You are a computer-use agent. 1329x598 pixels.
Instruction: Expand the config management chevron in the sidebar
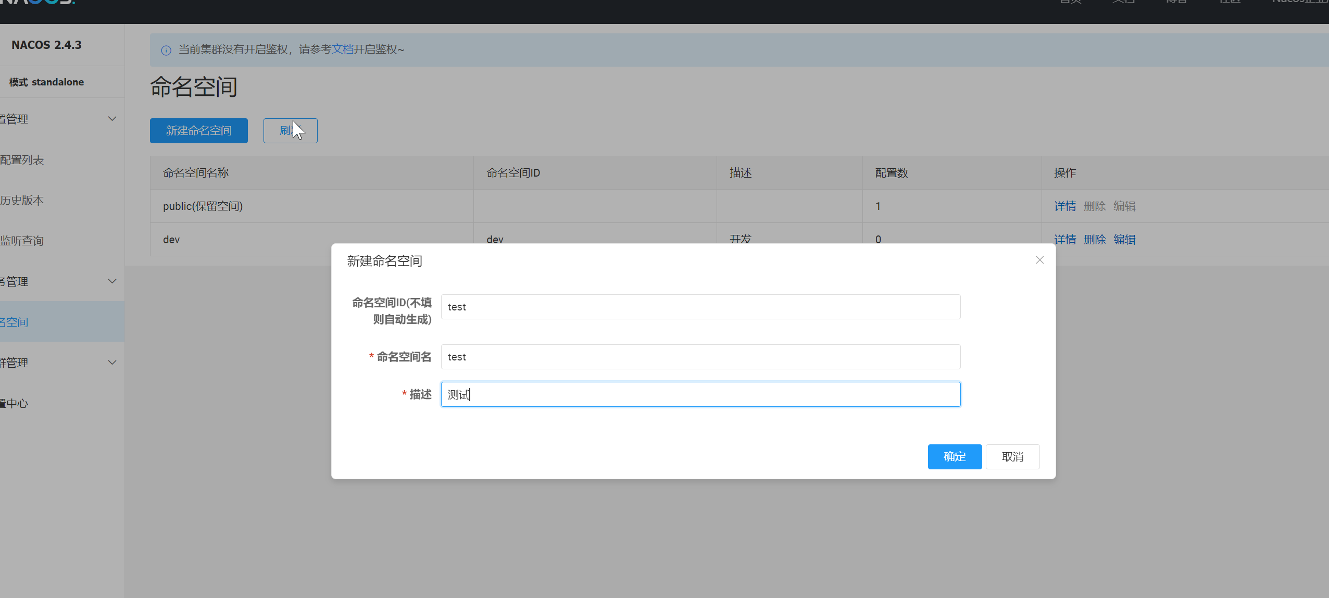[x=112, y=119]
